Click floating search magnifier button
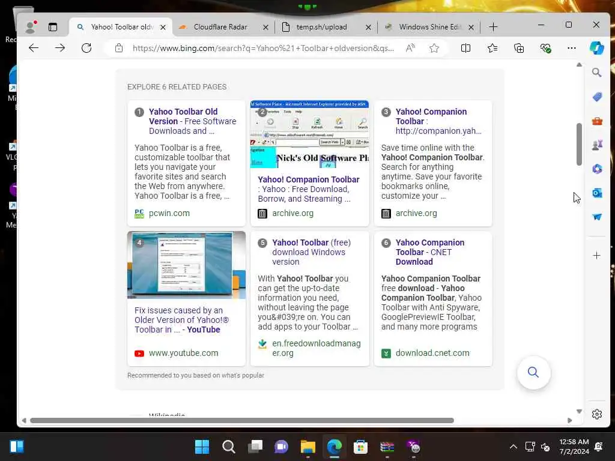 click(533, 372)
